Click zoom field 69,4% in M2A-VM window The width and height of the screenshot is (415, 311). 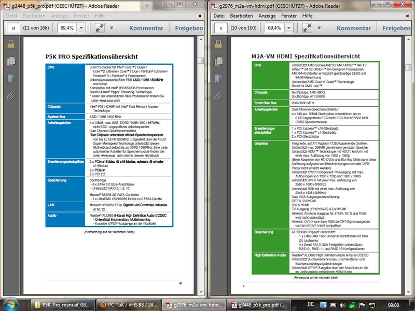pyautogui.click(x=275, y=28)
